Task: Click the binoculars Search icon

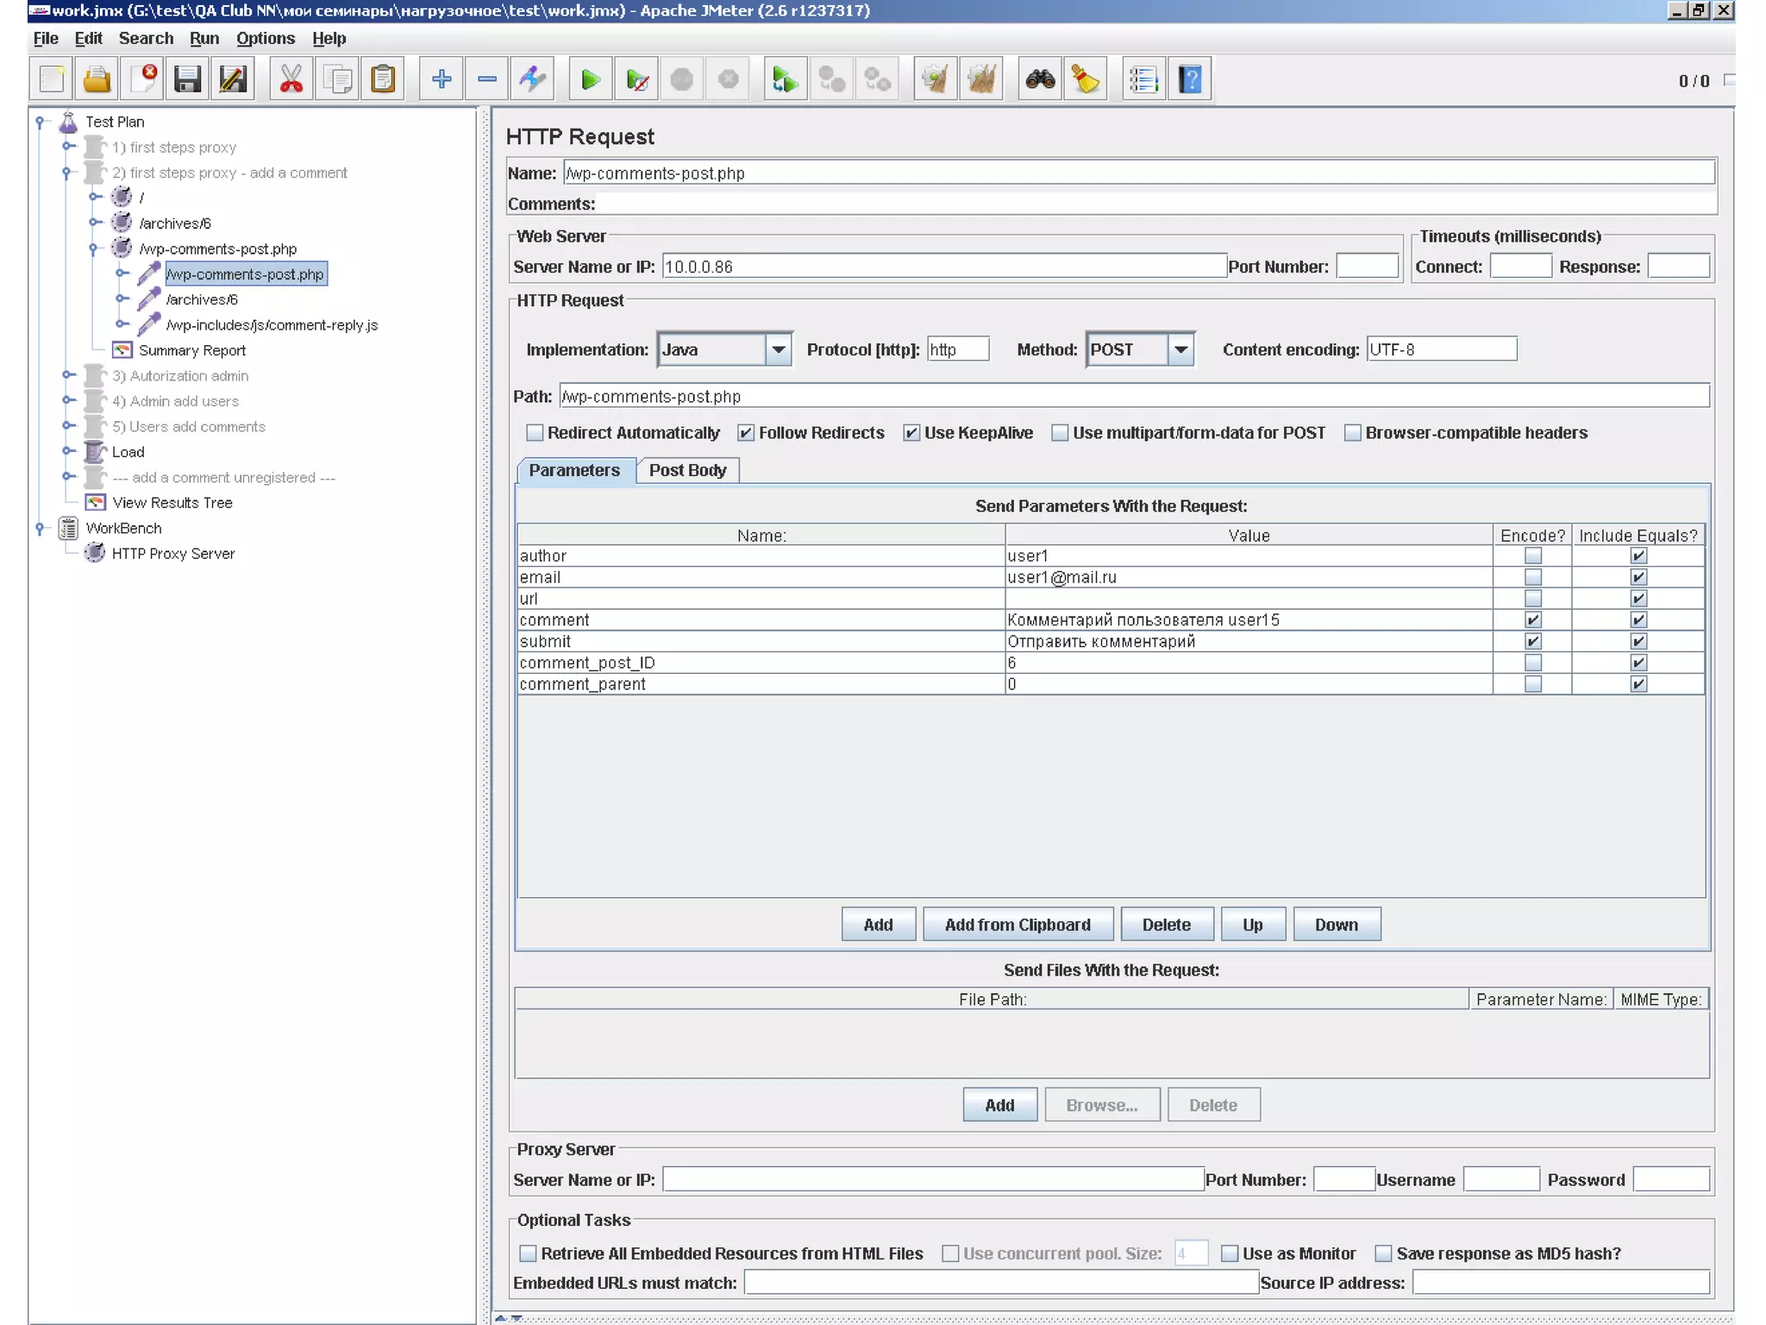Action: tap(1040, 80)
